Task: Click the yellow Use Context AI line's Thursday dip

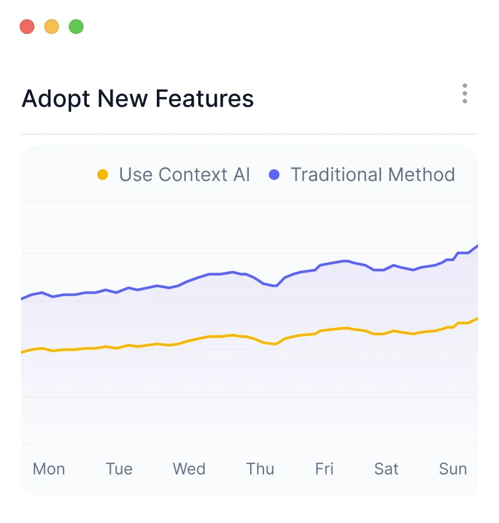Action: click(275, 344)
